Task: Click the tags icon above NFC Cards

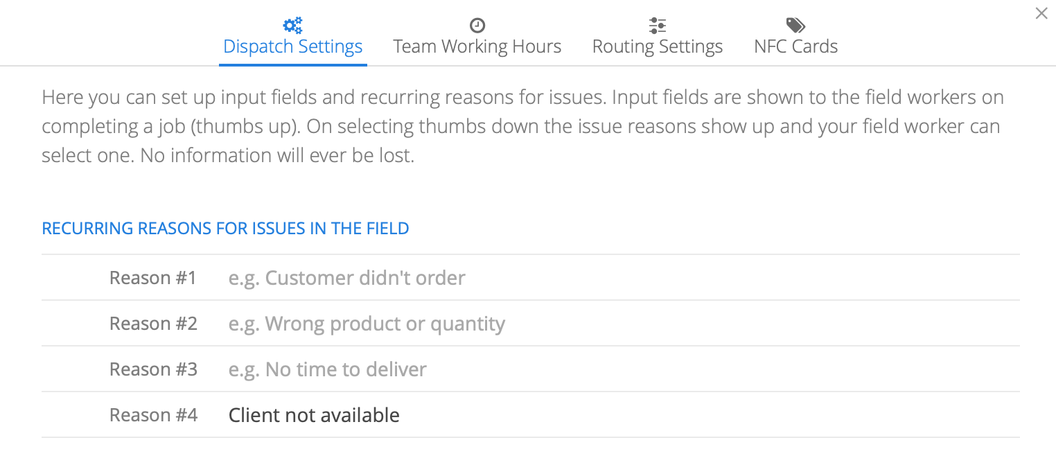Action: pos(795,26)
